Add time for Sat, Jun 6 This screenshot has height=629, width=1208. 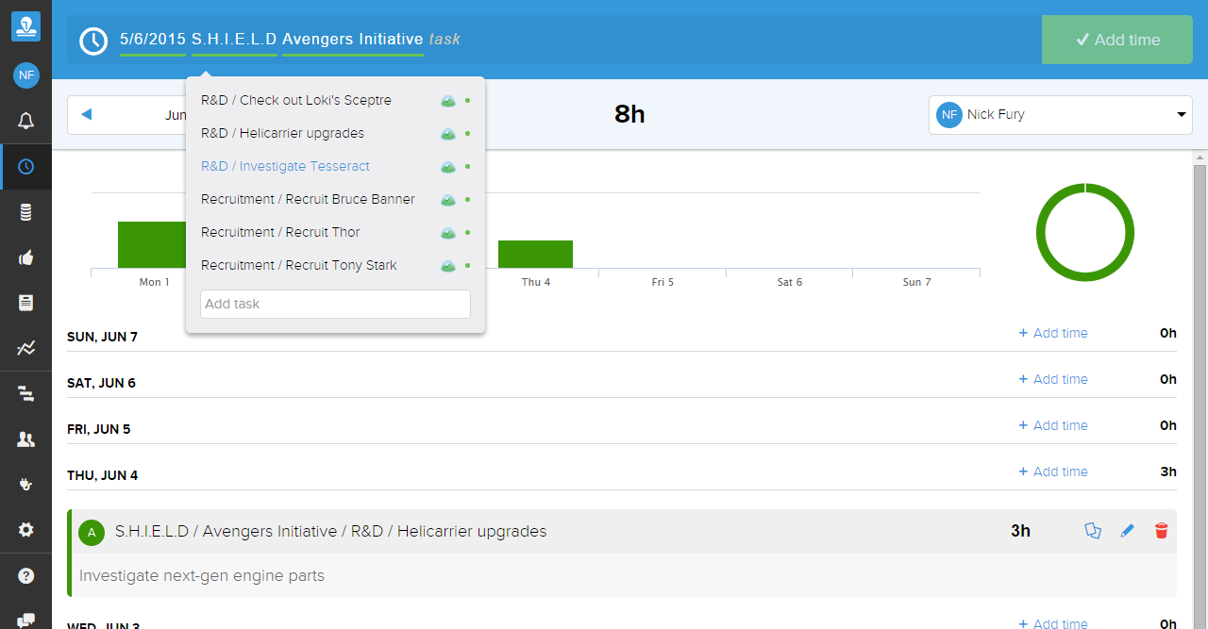click(x=1053, y=379)
